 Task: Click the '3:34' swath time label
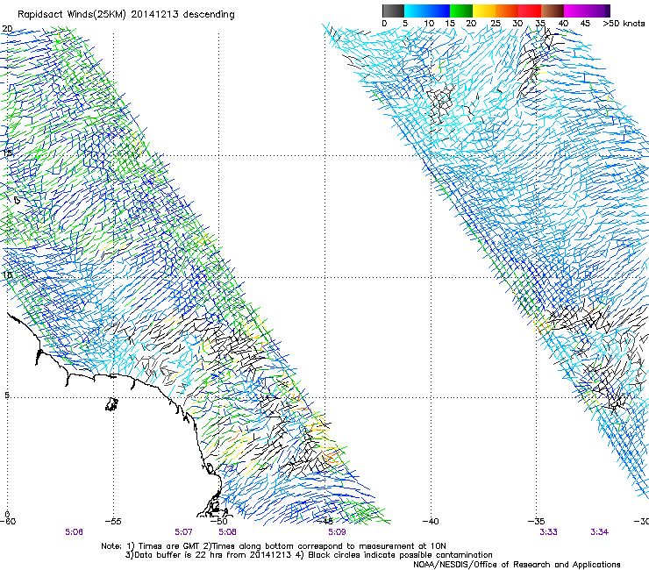[599, 532]
